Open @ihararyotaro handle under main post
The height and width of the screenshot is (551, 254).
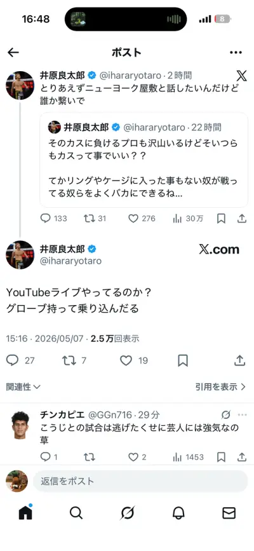(x=70, y=261)
